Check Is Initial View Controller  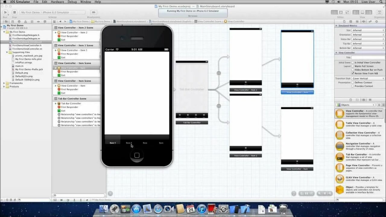(x=353, y=62)
